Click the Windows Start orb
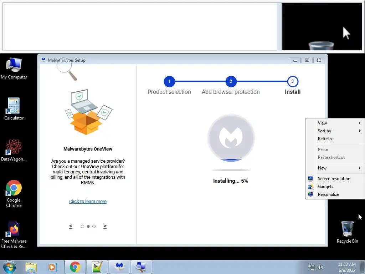 click(x=10, y=267)
